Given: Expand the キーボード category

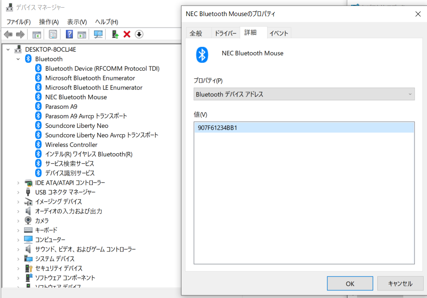Looking at the screenshot, I should point(18,230).
